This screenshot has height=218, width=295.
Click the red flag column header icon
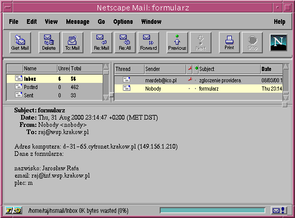click(190, 68)
